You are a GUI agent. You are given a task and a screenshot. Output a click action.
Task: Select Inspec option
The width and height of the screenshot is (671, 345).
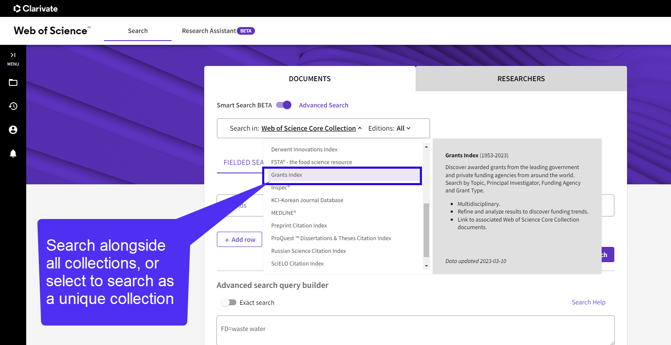[343, 188]
